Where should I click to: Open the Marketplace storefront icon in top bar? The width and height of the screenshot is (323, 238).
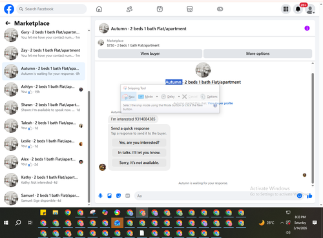point(190,9)
